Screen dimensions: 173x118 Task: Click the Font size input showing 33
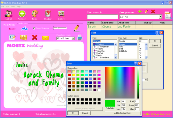143,41
